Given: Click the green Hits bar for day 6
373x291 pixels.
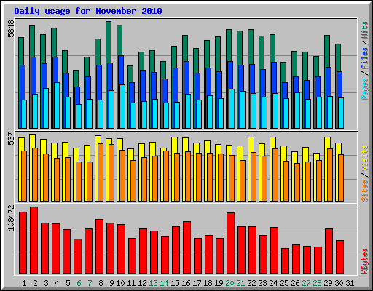Looking at the screenshot, I should coord(76,78).
